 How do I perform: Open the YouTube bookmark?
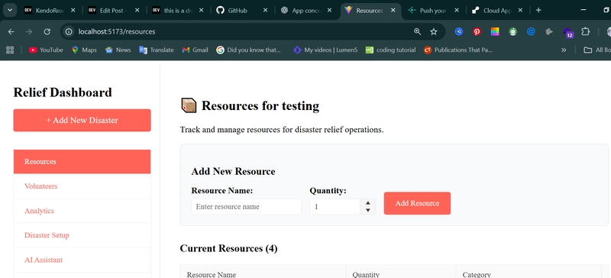tap(46, 50)
